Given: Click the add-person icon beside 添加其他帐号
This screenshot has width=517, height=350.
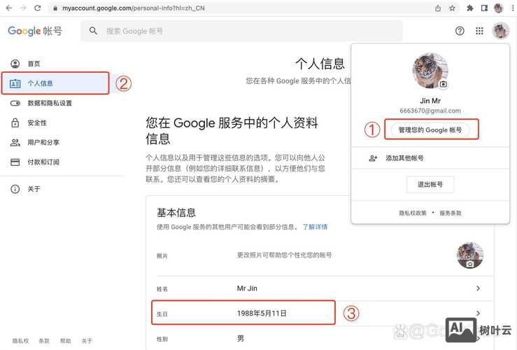Looking at the screenshot, I should coord(373,158).
